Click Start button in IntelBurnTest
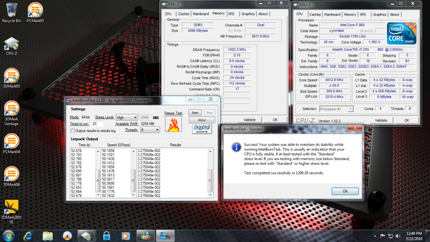 (195, 113)
